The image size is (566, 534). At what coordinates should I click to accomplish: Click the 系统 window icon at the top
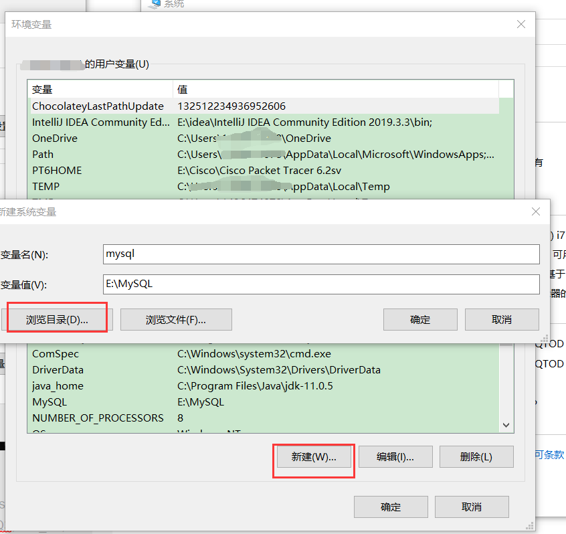[155, 5]
